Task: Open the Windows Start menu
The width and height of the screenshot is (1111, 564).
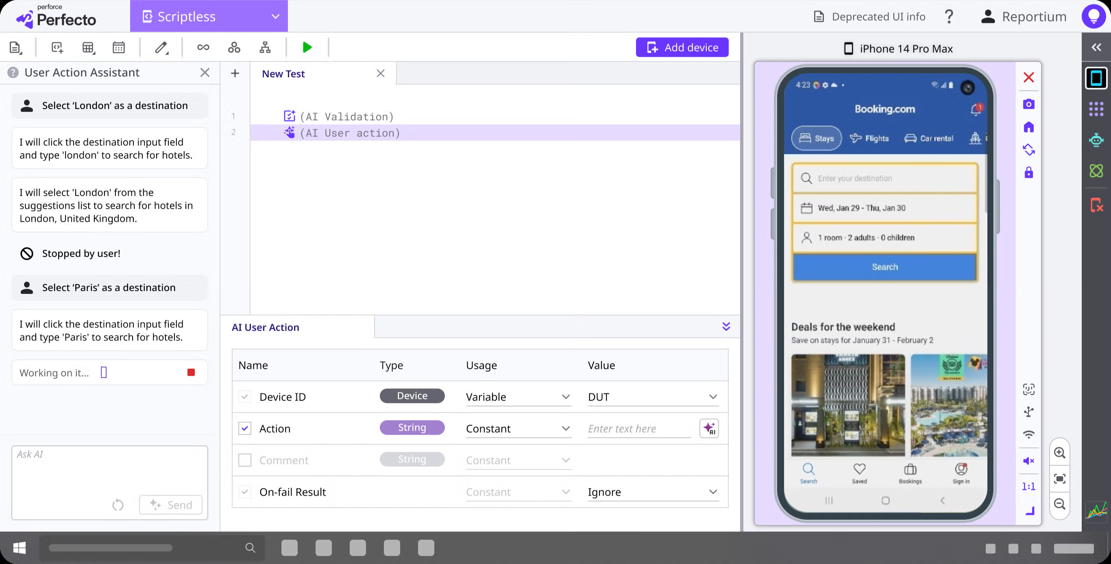Action: coord(20,548)
